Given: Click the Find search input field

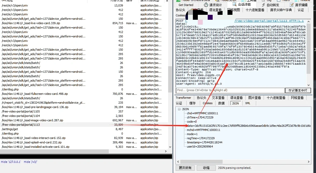Looking at the screenshot, I should click(x=229, y=90).
